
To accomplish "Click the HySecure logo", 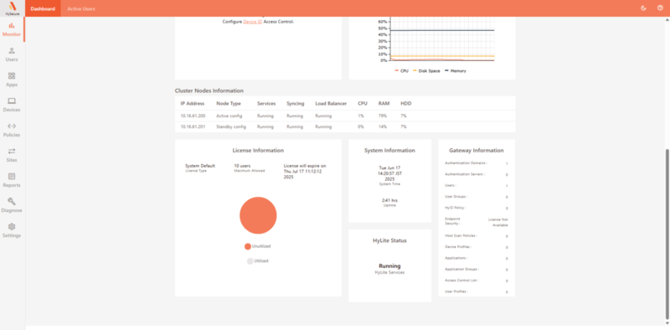I will [12, 8].
